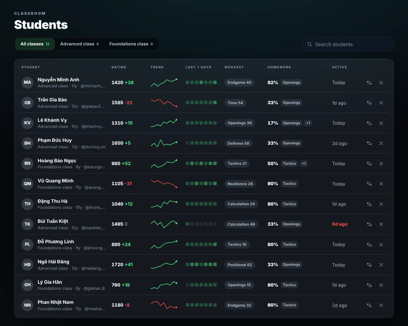The width and height of the screenshot is (408, 326).
Task: Expand the +1 homework badge for Hoàng Bảo Ngọc
Action: 304,163
